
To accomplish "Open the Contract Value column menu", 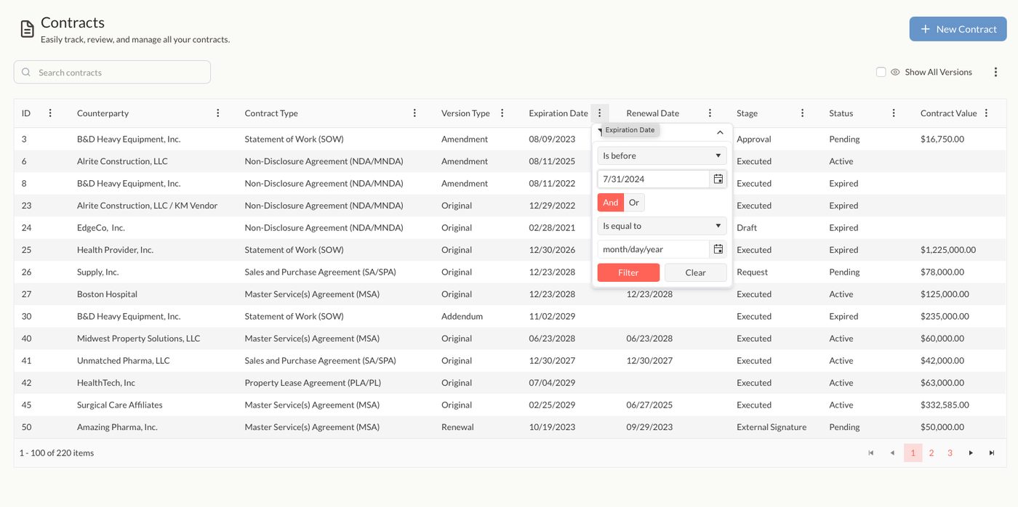I will coord(986,113).
